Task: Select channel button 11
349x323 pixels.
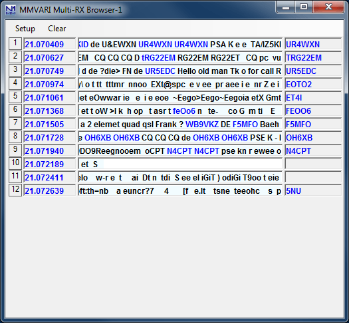Action: (x=15, y=176)
